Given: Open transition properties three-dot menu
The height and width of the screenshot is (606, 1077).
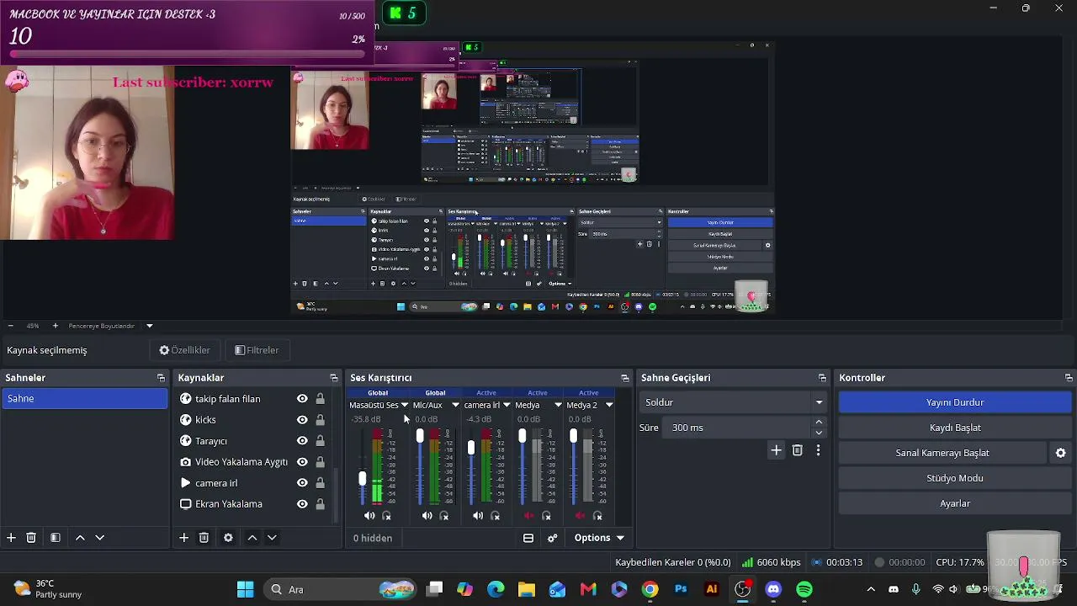Looking at the screenshot, I should click(818, 450).
